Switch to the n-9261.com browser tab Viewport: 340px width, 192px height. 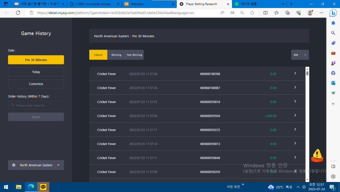94,4
